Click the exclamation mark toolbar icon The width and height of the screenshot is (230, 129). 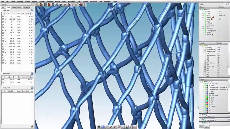pyautogui.click(x=84, y=5)
